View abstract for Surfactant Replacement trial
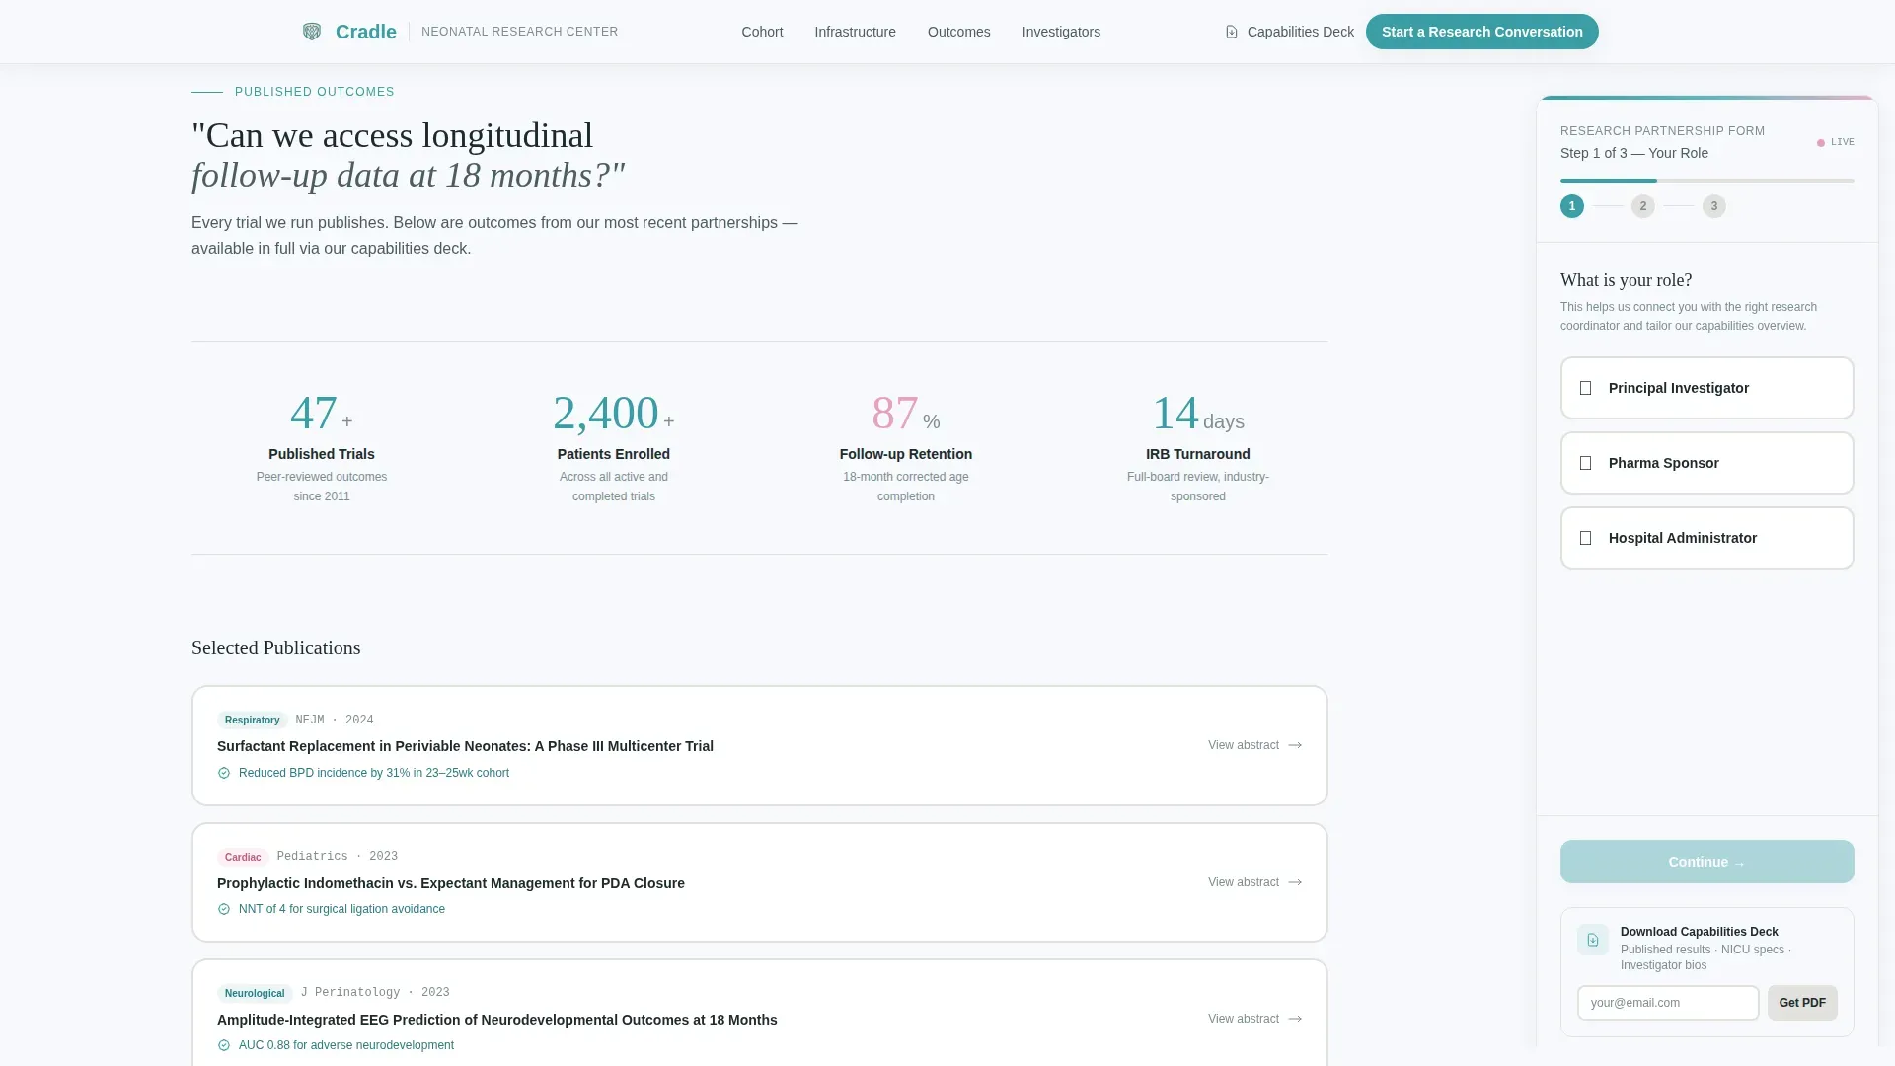 (x=1254, y=745)
